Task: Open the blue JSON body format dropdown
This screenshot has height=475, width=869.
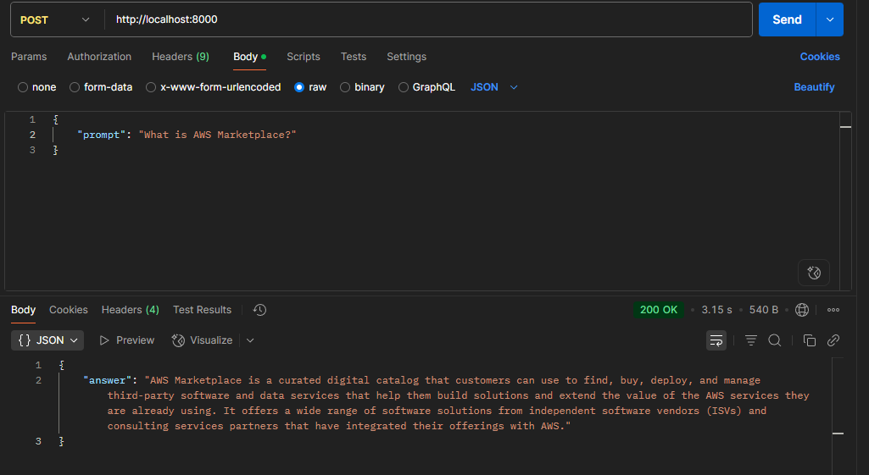Action: (x=493, y=87)
